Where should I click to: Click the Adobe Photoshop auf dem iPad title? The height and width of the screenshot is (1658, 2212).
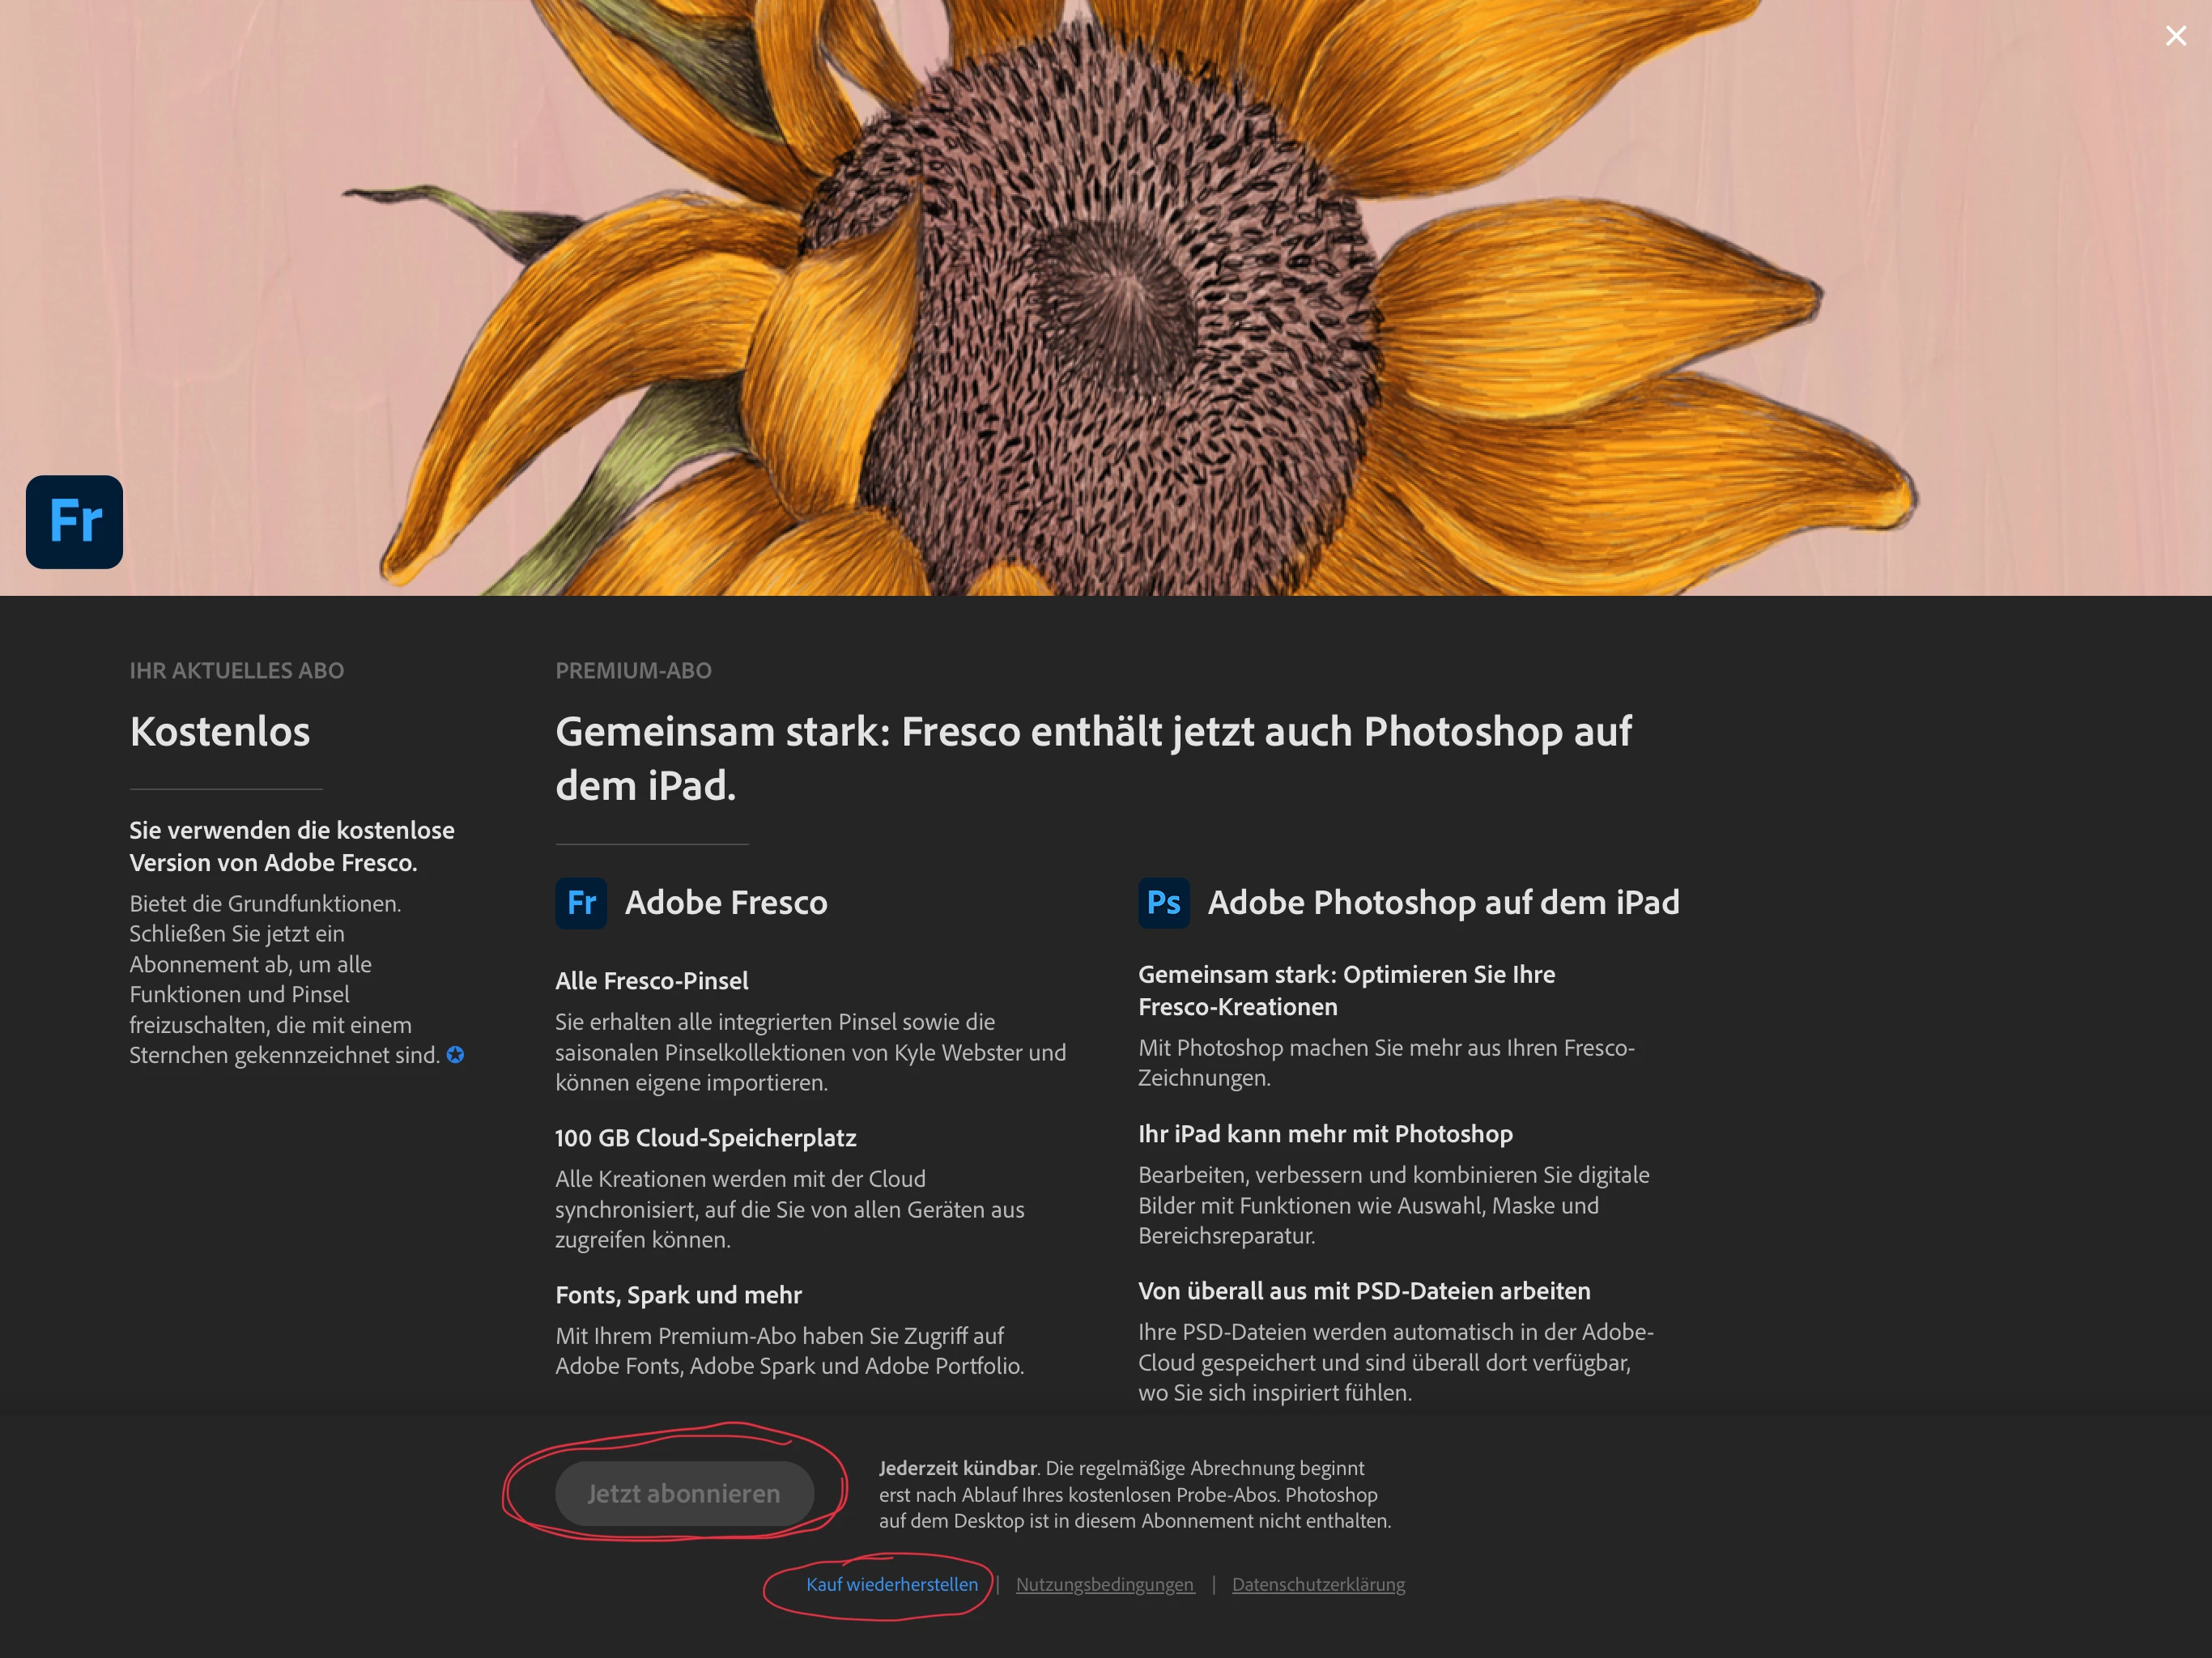[x=1443, y=903]
